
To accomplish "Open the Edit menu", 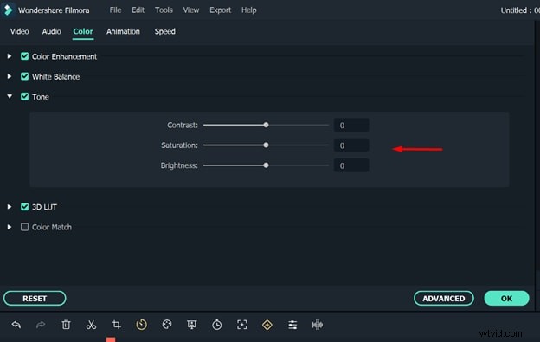I will click(138, 10).
